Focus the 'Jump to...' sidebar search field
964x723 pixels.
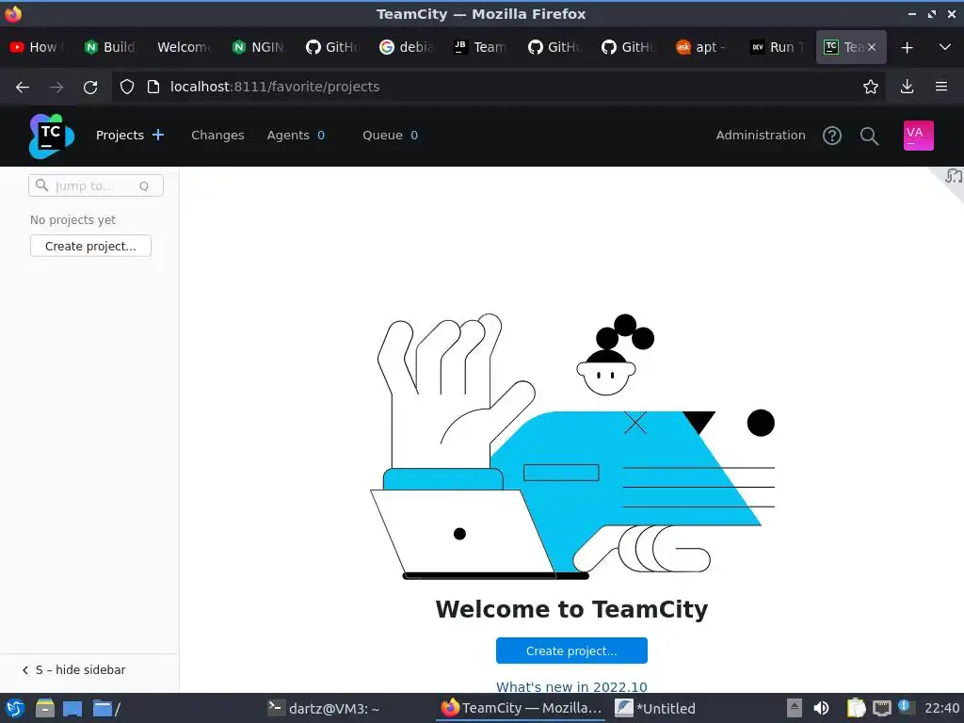96,185
